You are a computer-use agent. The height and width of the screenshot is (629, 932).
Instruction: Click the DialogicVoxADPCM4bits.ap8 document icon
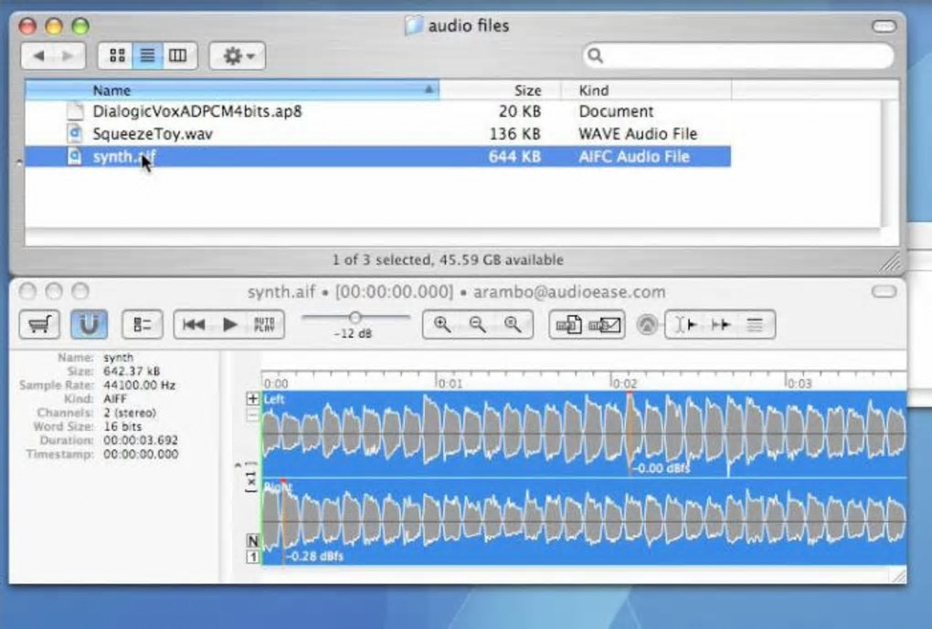[75, 111]
